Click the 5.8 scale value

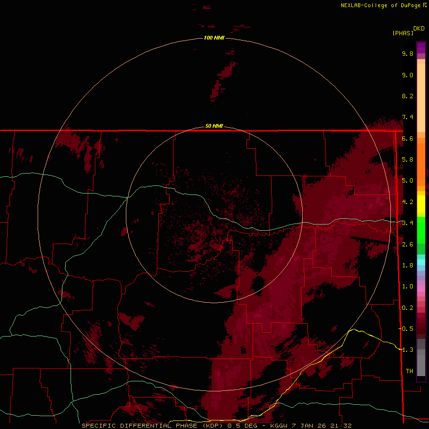click(x=408, y=160)
